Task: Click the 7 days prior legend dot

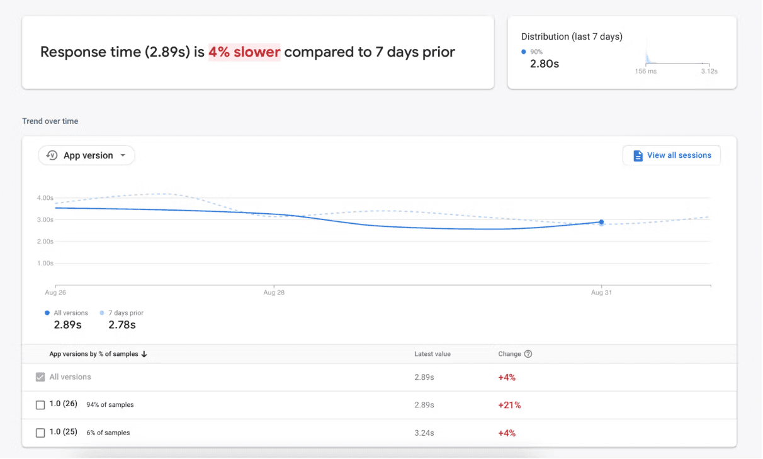Action: pos(102,312)
